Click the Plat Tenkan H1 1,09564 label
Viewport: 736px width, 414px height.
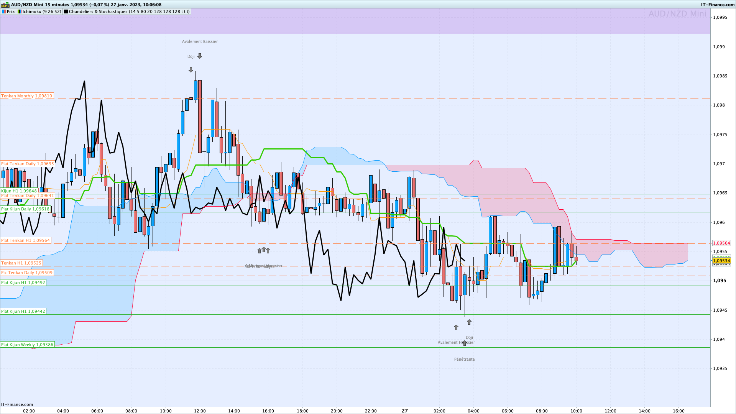pos(26,240)
